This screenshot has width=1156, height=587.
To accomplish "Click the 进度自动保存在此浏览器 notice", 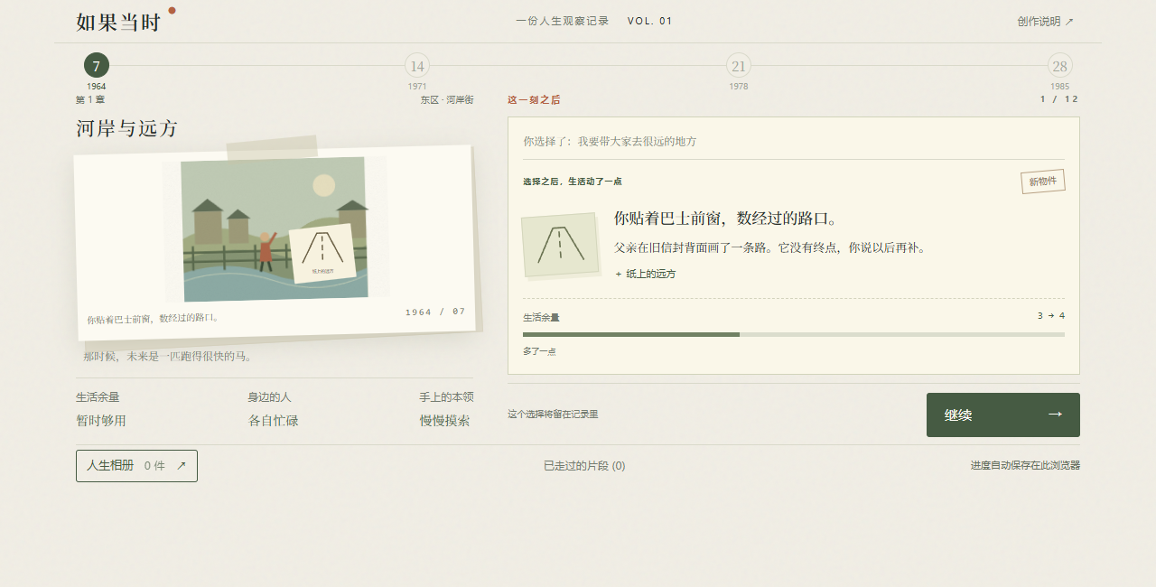I will coord(1025,466).
